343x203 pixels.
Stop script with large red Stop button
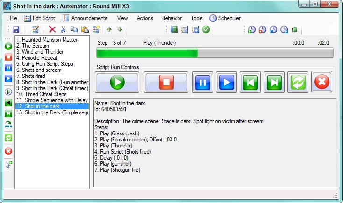(x=166, y=82)
